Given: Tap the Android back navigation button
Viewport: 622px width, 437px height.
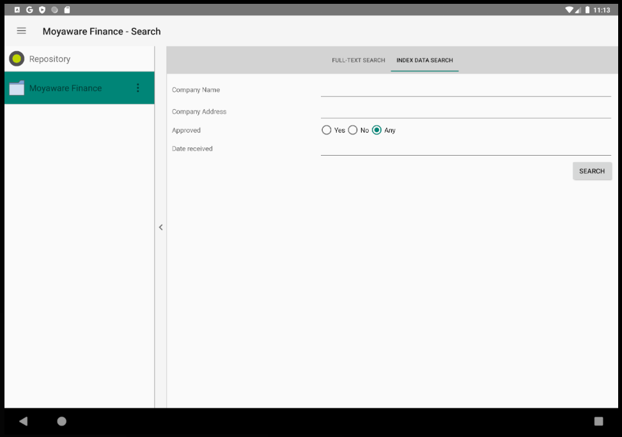Looking at the screenshot, I should (x=23, y=421).
